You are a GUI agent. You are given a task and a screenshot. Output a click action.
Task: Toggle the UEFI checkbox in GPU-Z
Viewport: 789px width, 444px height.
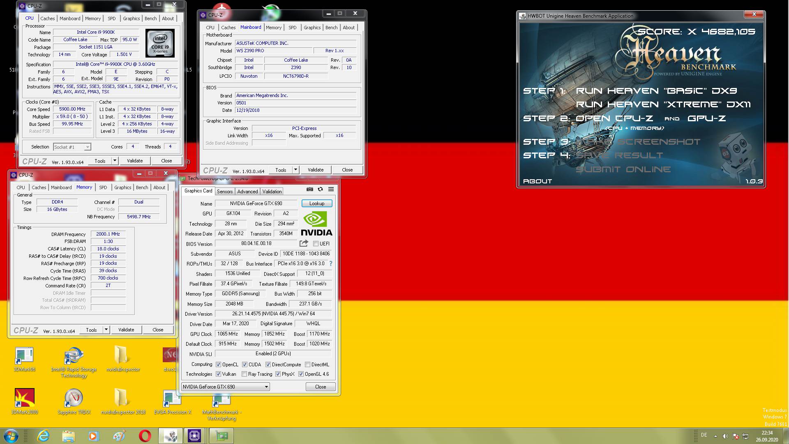point(316,244)
